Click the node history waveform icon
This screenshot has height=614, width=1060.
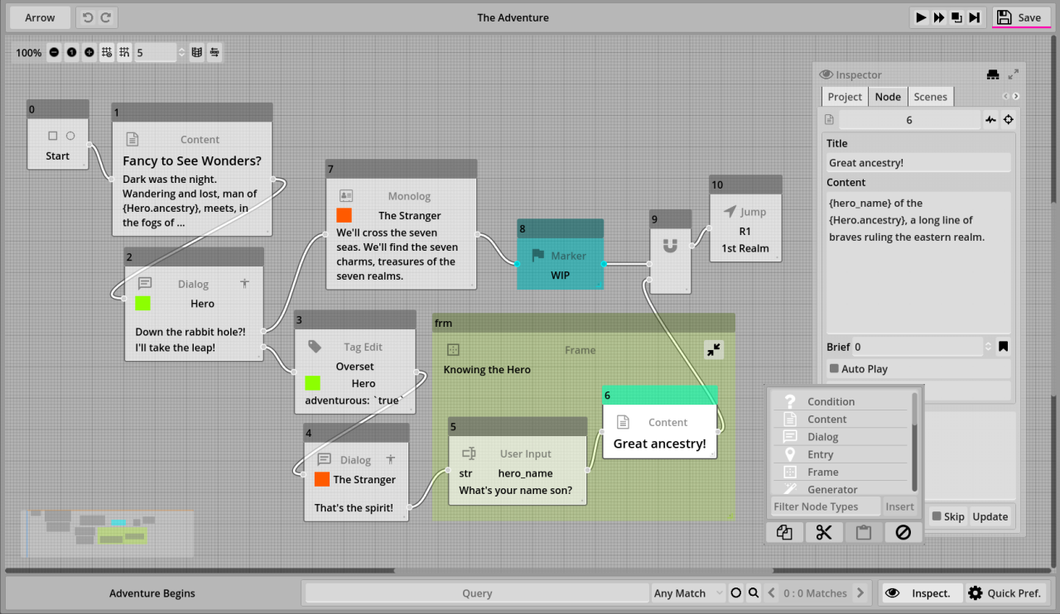(x=990, y=120)
